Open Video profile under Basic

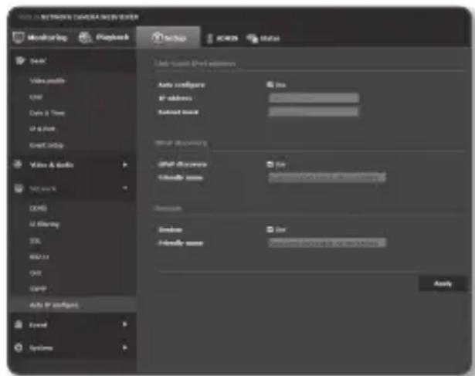[47, 81]
